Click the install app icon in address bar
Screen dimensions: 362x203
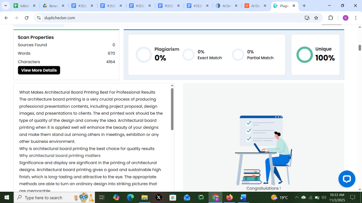pos(307,18)
